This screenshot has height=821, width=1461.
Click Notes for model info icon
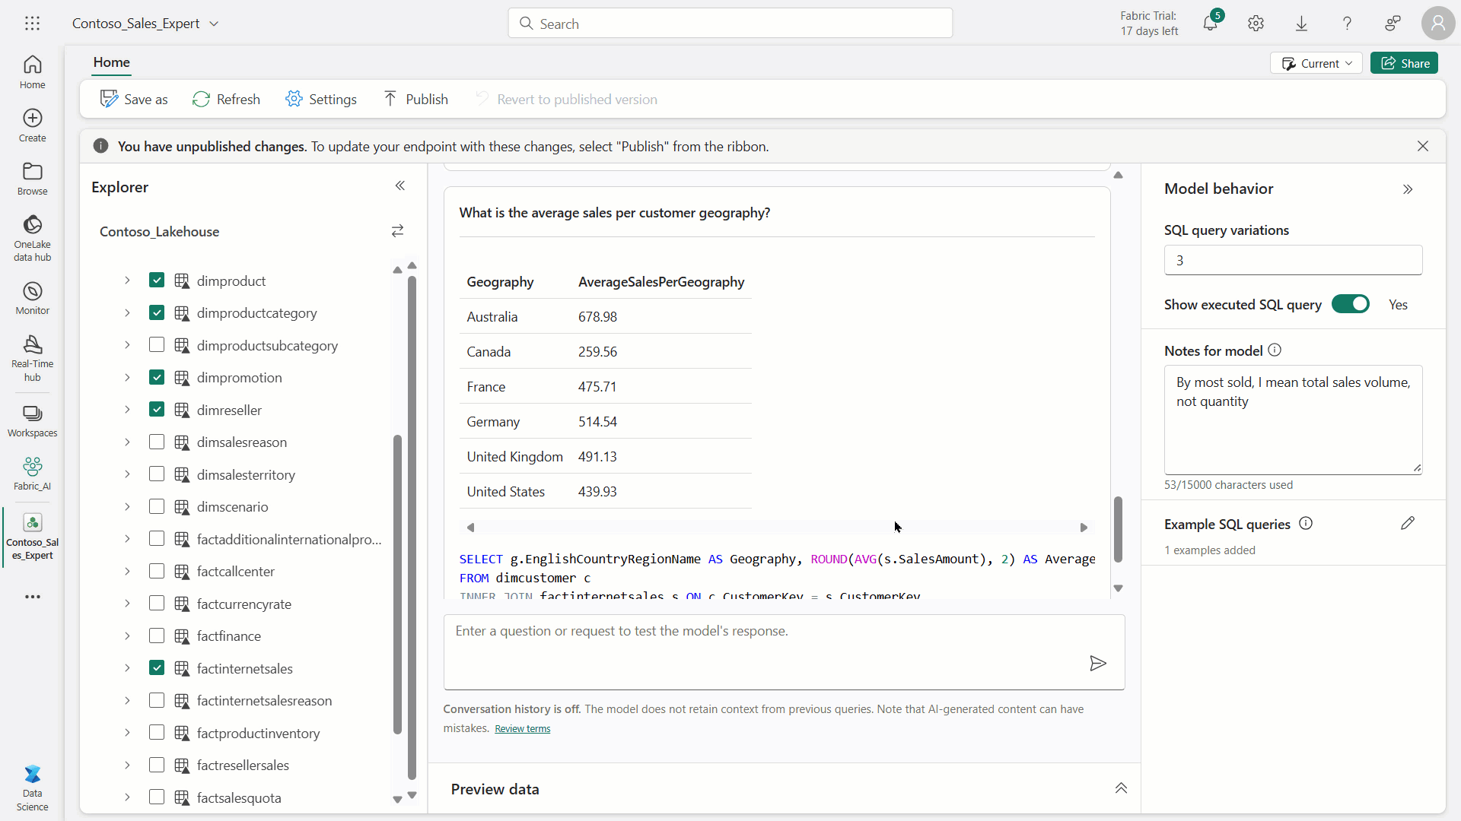[x=1275, y=350]
